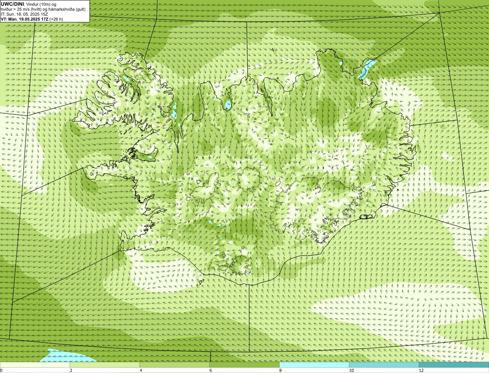Screen dimensions: 489x373
Task: Select the dark green 6–8 m/s color bar segment
Action: pyautogui.click(x=244, y=365)
